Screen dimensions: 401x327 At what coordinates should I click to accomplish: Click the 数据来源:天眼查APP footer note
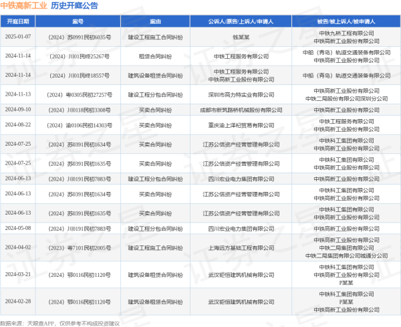(60, 324)
